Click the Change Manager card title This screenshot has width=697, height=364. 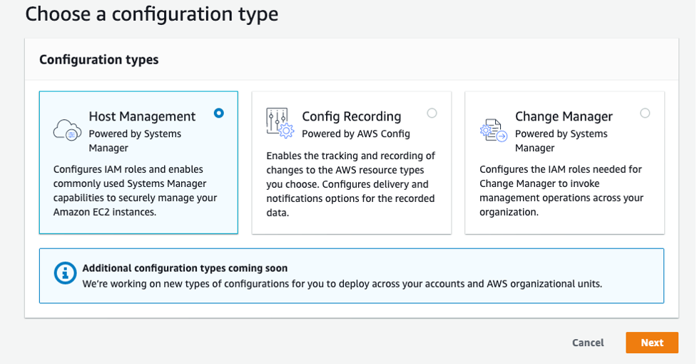click(564, 116)
